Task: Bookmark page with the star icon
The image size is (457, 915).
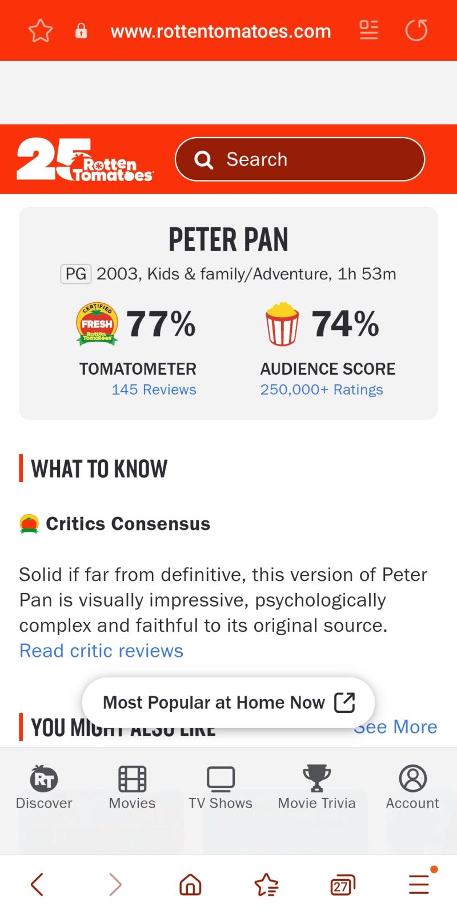Action: click(41, 31)
